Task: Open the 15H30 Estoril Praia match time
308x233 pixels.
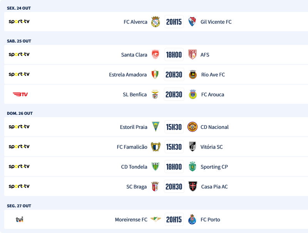Action: tap(174, 127)
